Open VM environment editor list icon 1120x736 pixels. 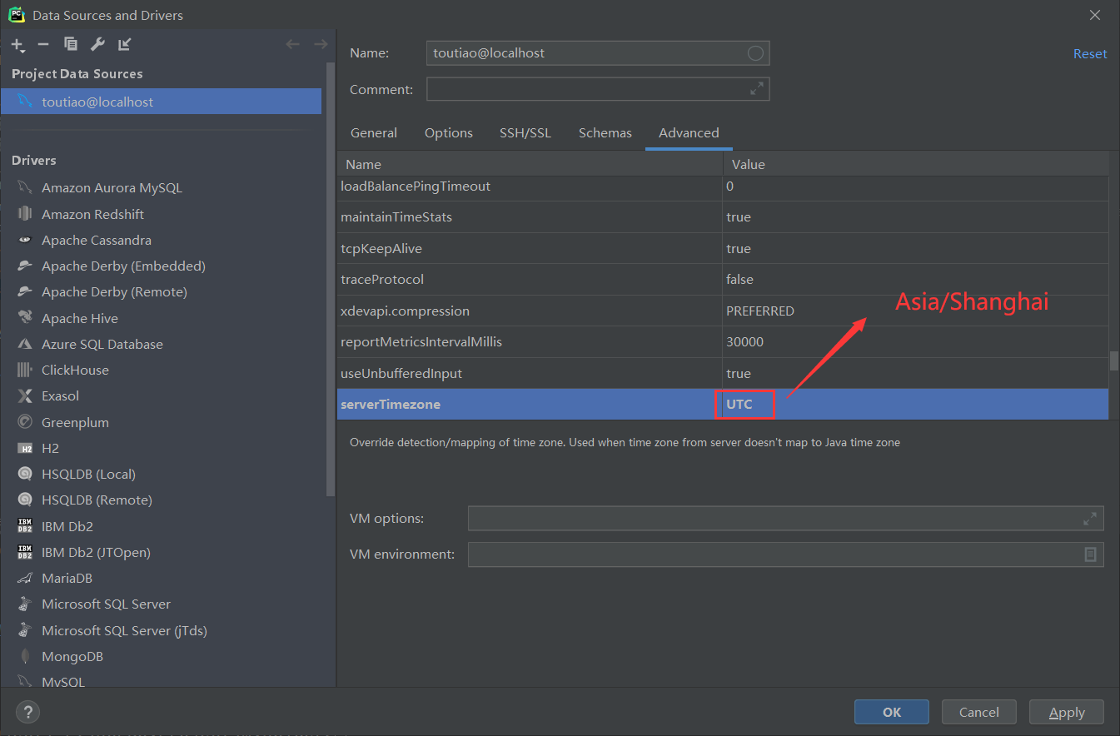tap(1090, 554)
